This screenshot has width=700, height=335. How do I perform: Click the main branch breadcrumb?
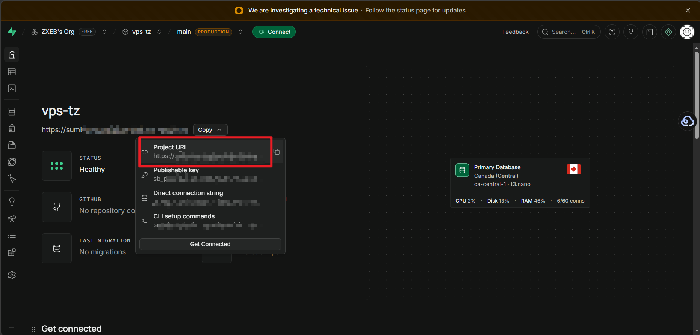[x=184, y=32]
